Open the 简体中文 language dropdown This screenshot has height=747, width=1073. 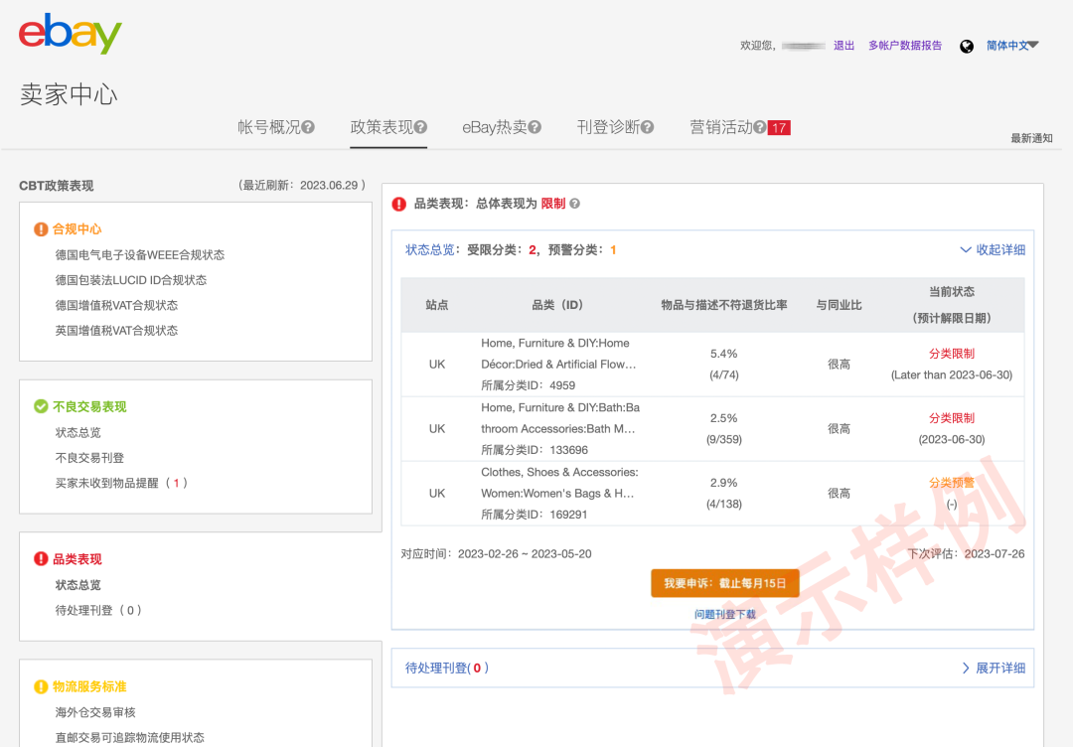pos(1011,46)
